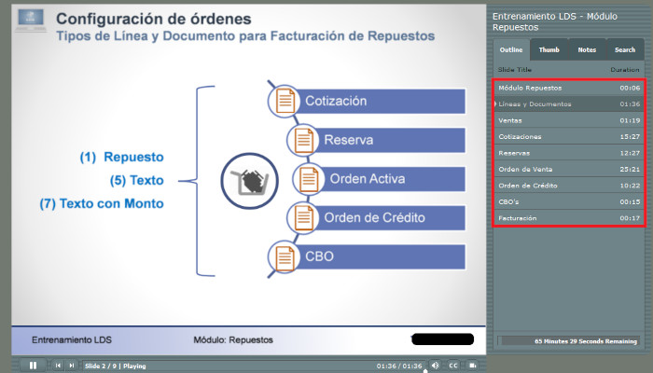Open the Notes tab
Viewport: 653px width, 373px height.
pos(587,49)
